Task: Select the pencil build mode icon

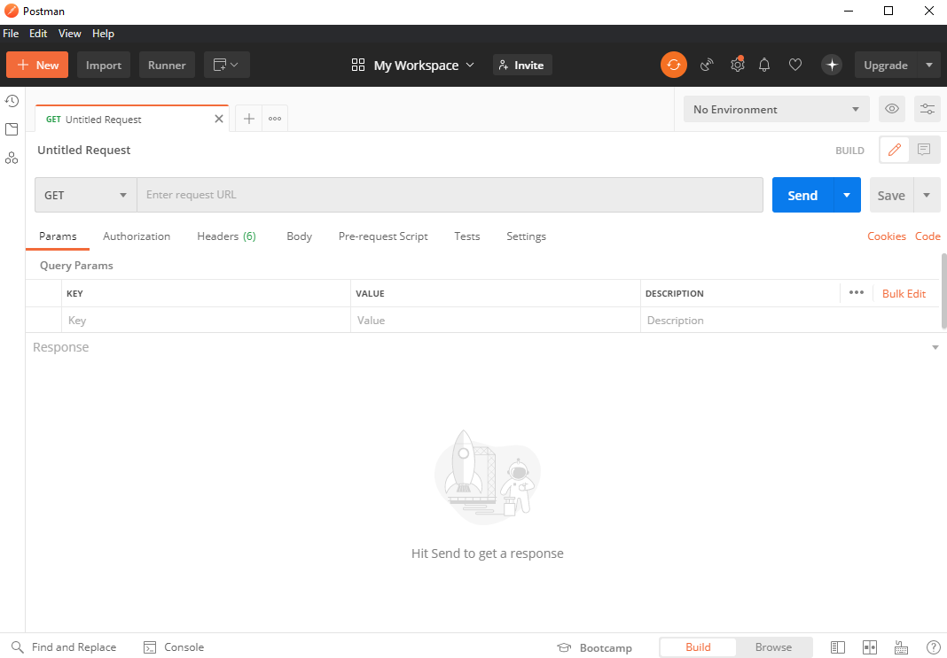Action: click(895, 150)
